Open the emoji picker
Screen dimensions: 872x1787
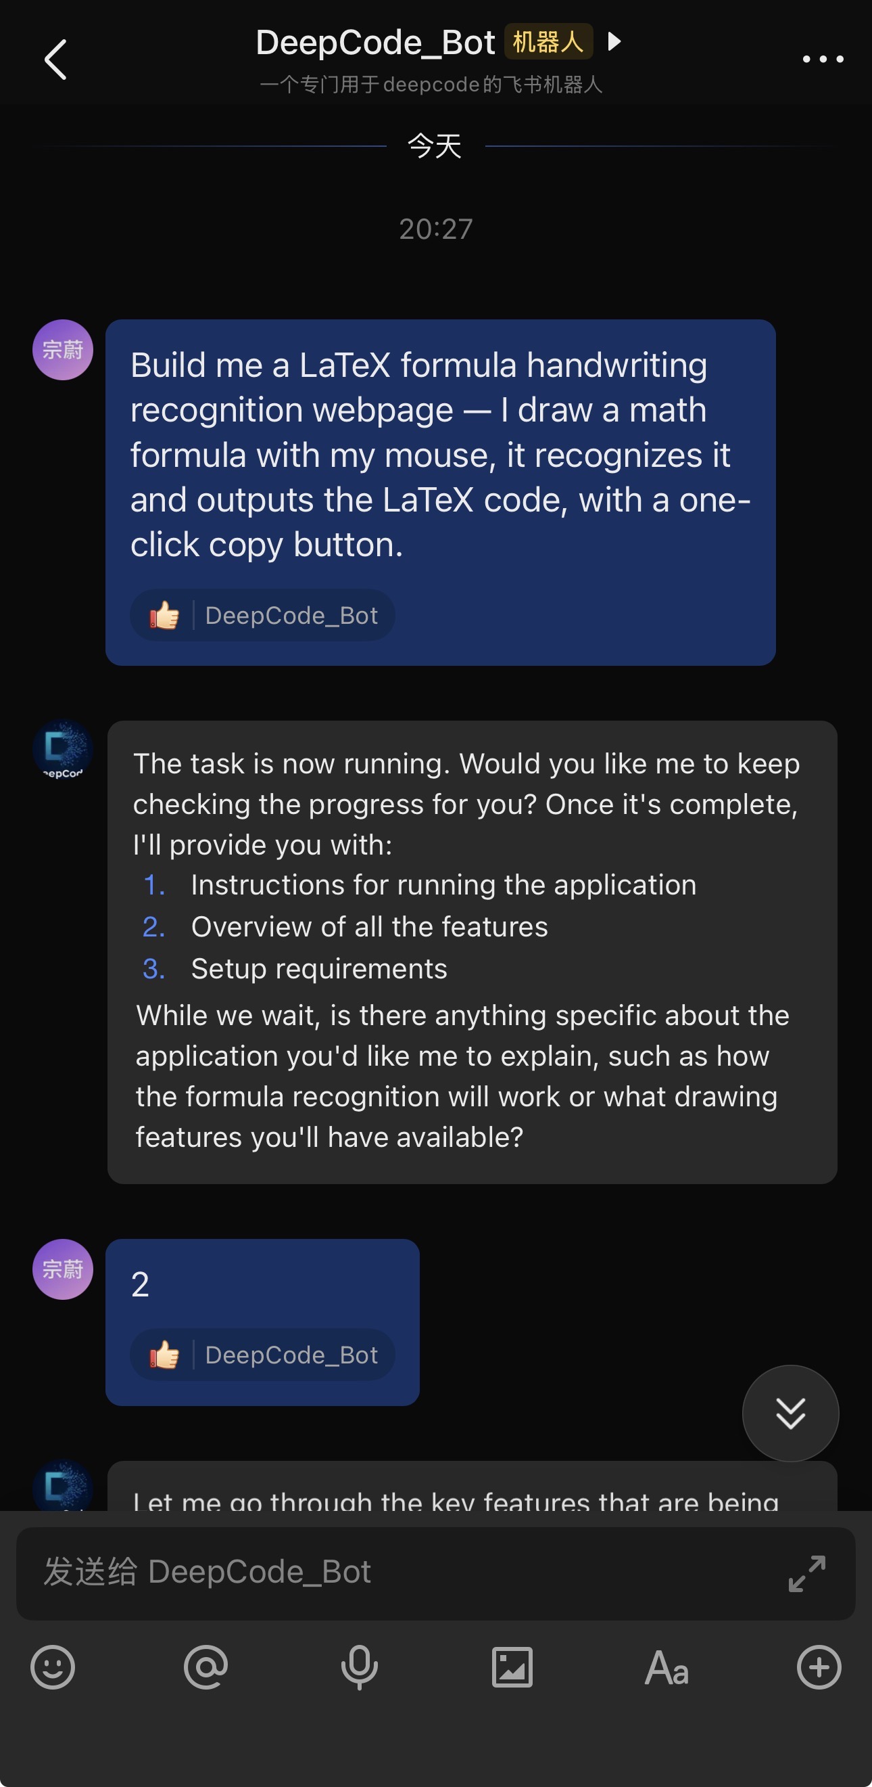click(x=53, y=1667)
